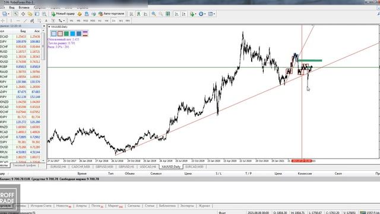Switch to EURCAD,M30 chart tab
Screen dimensions: 380x214
(x=194, y=166)
